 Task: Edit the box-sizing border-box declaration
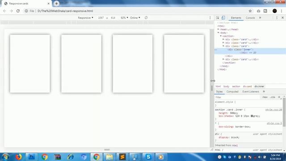234,127
